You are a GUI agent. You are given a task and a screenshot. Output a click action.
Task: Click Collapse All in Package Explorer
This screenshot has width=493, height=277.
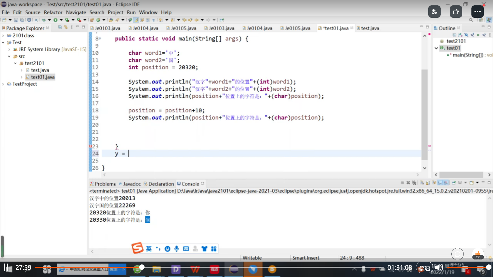pos(60,27)
